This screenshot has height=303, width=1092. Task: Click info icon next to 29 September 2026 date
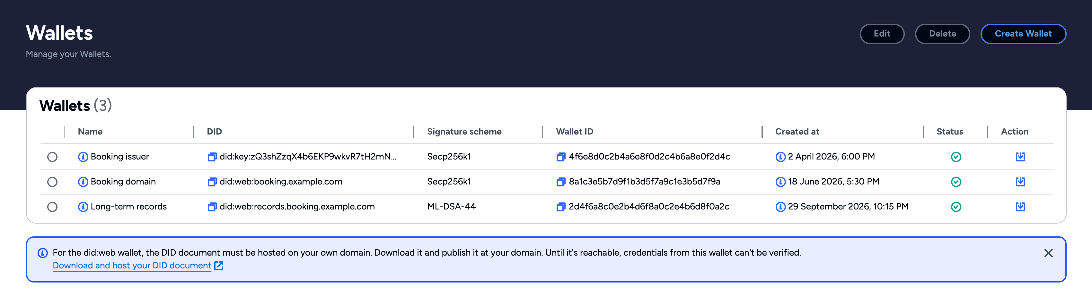[780, 207]
